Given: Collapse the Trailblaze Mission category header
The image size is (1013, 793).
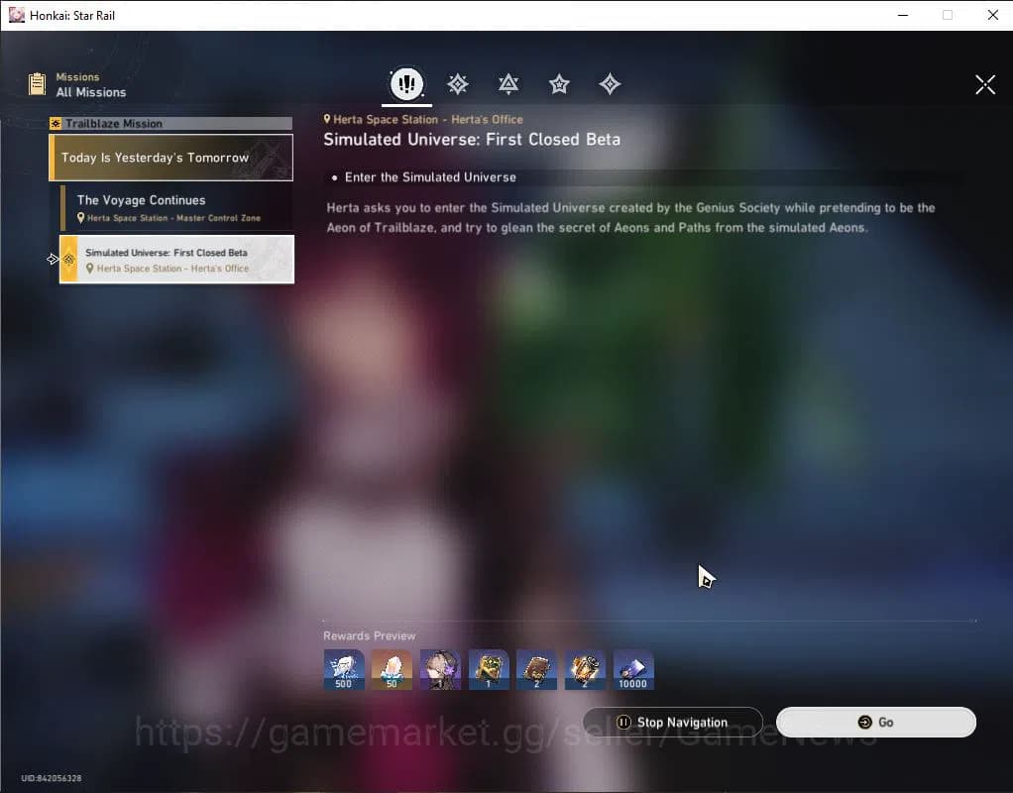Looking at the screenshot, I should point(170,124).
